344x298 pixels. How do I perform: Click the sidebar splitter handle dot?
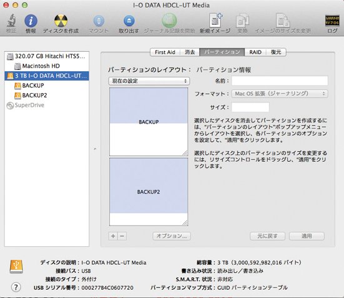click(95, 149)
